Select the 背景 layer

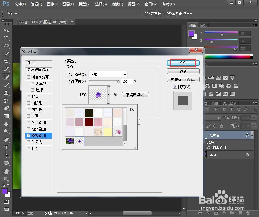229,155
